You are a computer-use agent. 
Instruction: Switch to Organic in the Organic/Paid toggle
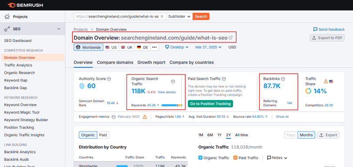(88, 135)
